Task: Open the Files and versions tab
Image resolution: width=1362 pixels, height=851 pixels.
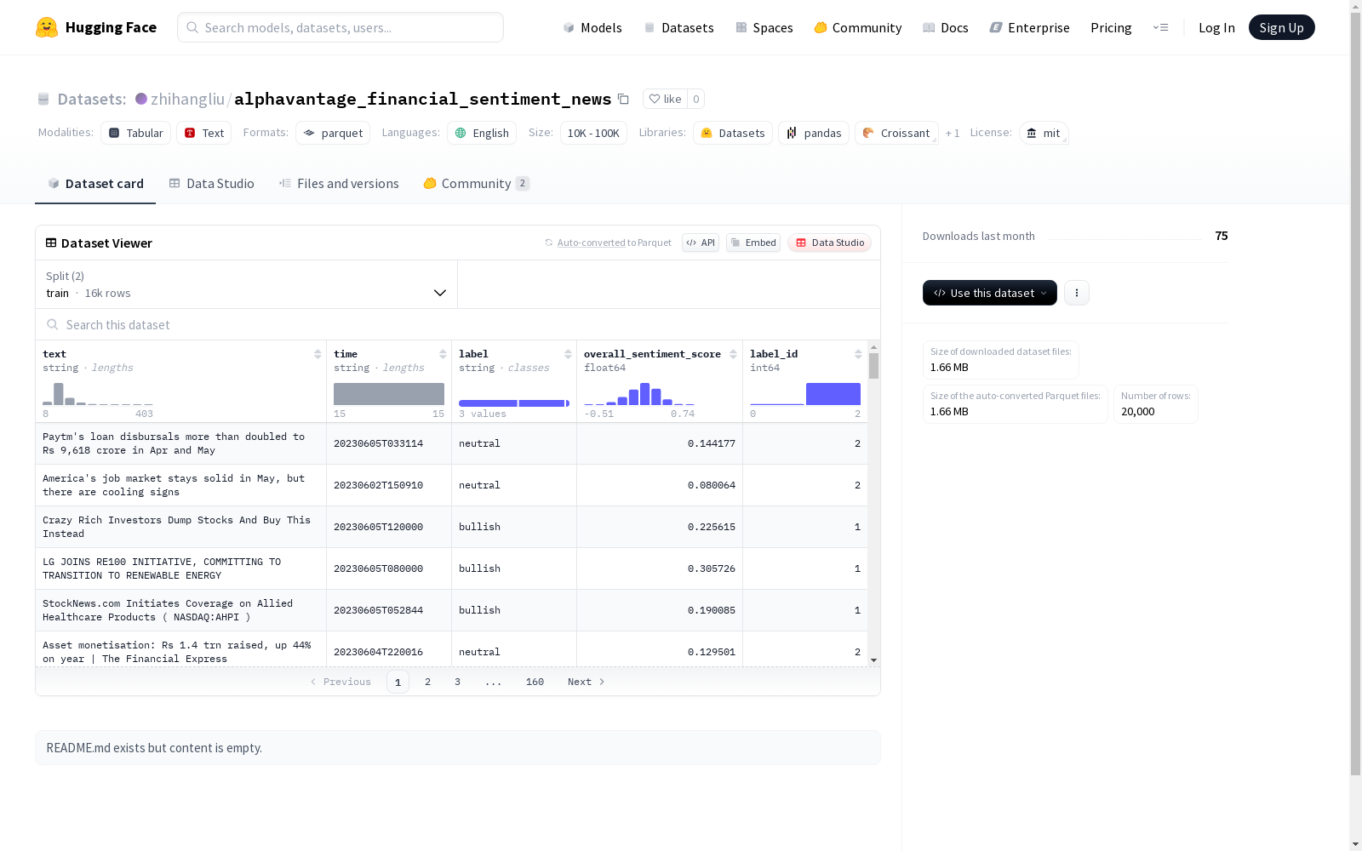Action: pyautogui.click(x=339, y=184)
